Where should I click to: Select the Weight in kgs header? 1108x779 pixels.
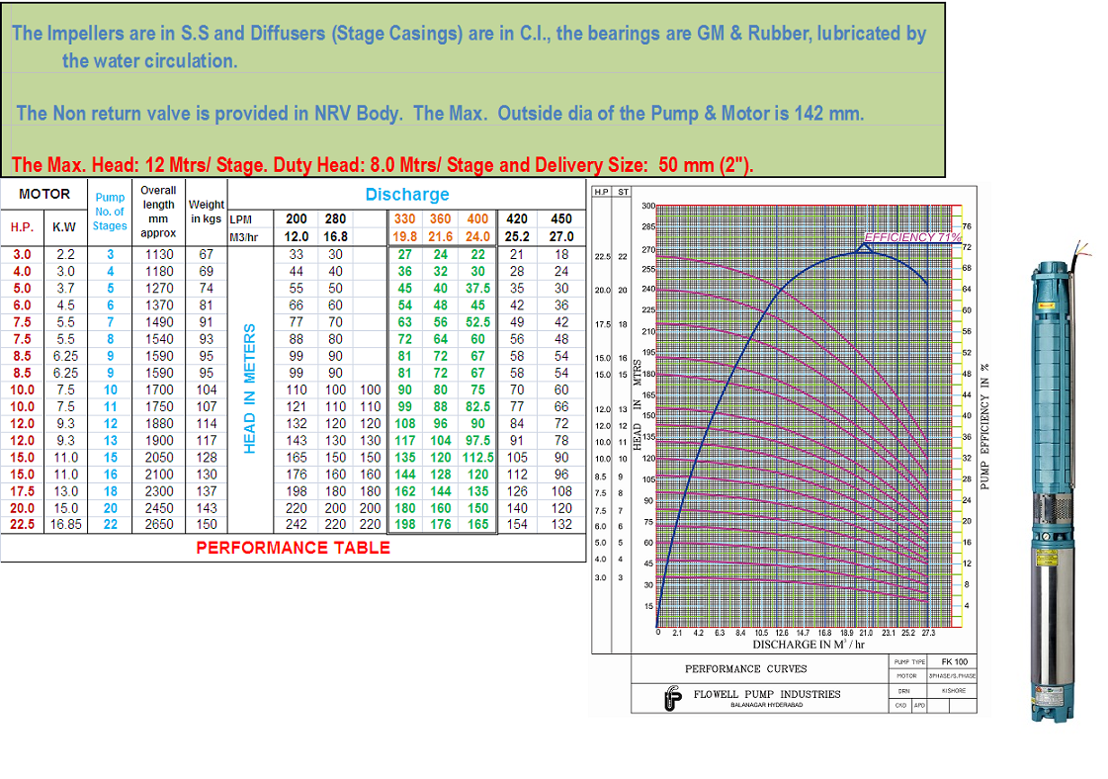coord(206,212)
